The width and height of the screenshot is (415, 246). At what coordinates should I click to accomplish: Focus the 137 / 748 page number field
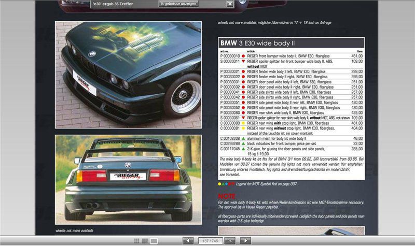(x=210, y=241)
